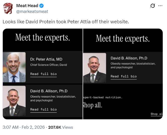Click the Meat Head profile avatar

[x=8, y=8]
